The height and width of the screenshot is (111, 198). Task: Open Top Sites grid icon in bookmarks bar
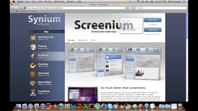[17, 11]
